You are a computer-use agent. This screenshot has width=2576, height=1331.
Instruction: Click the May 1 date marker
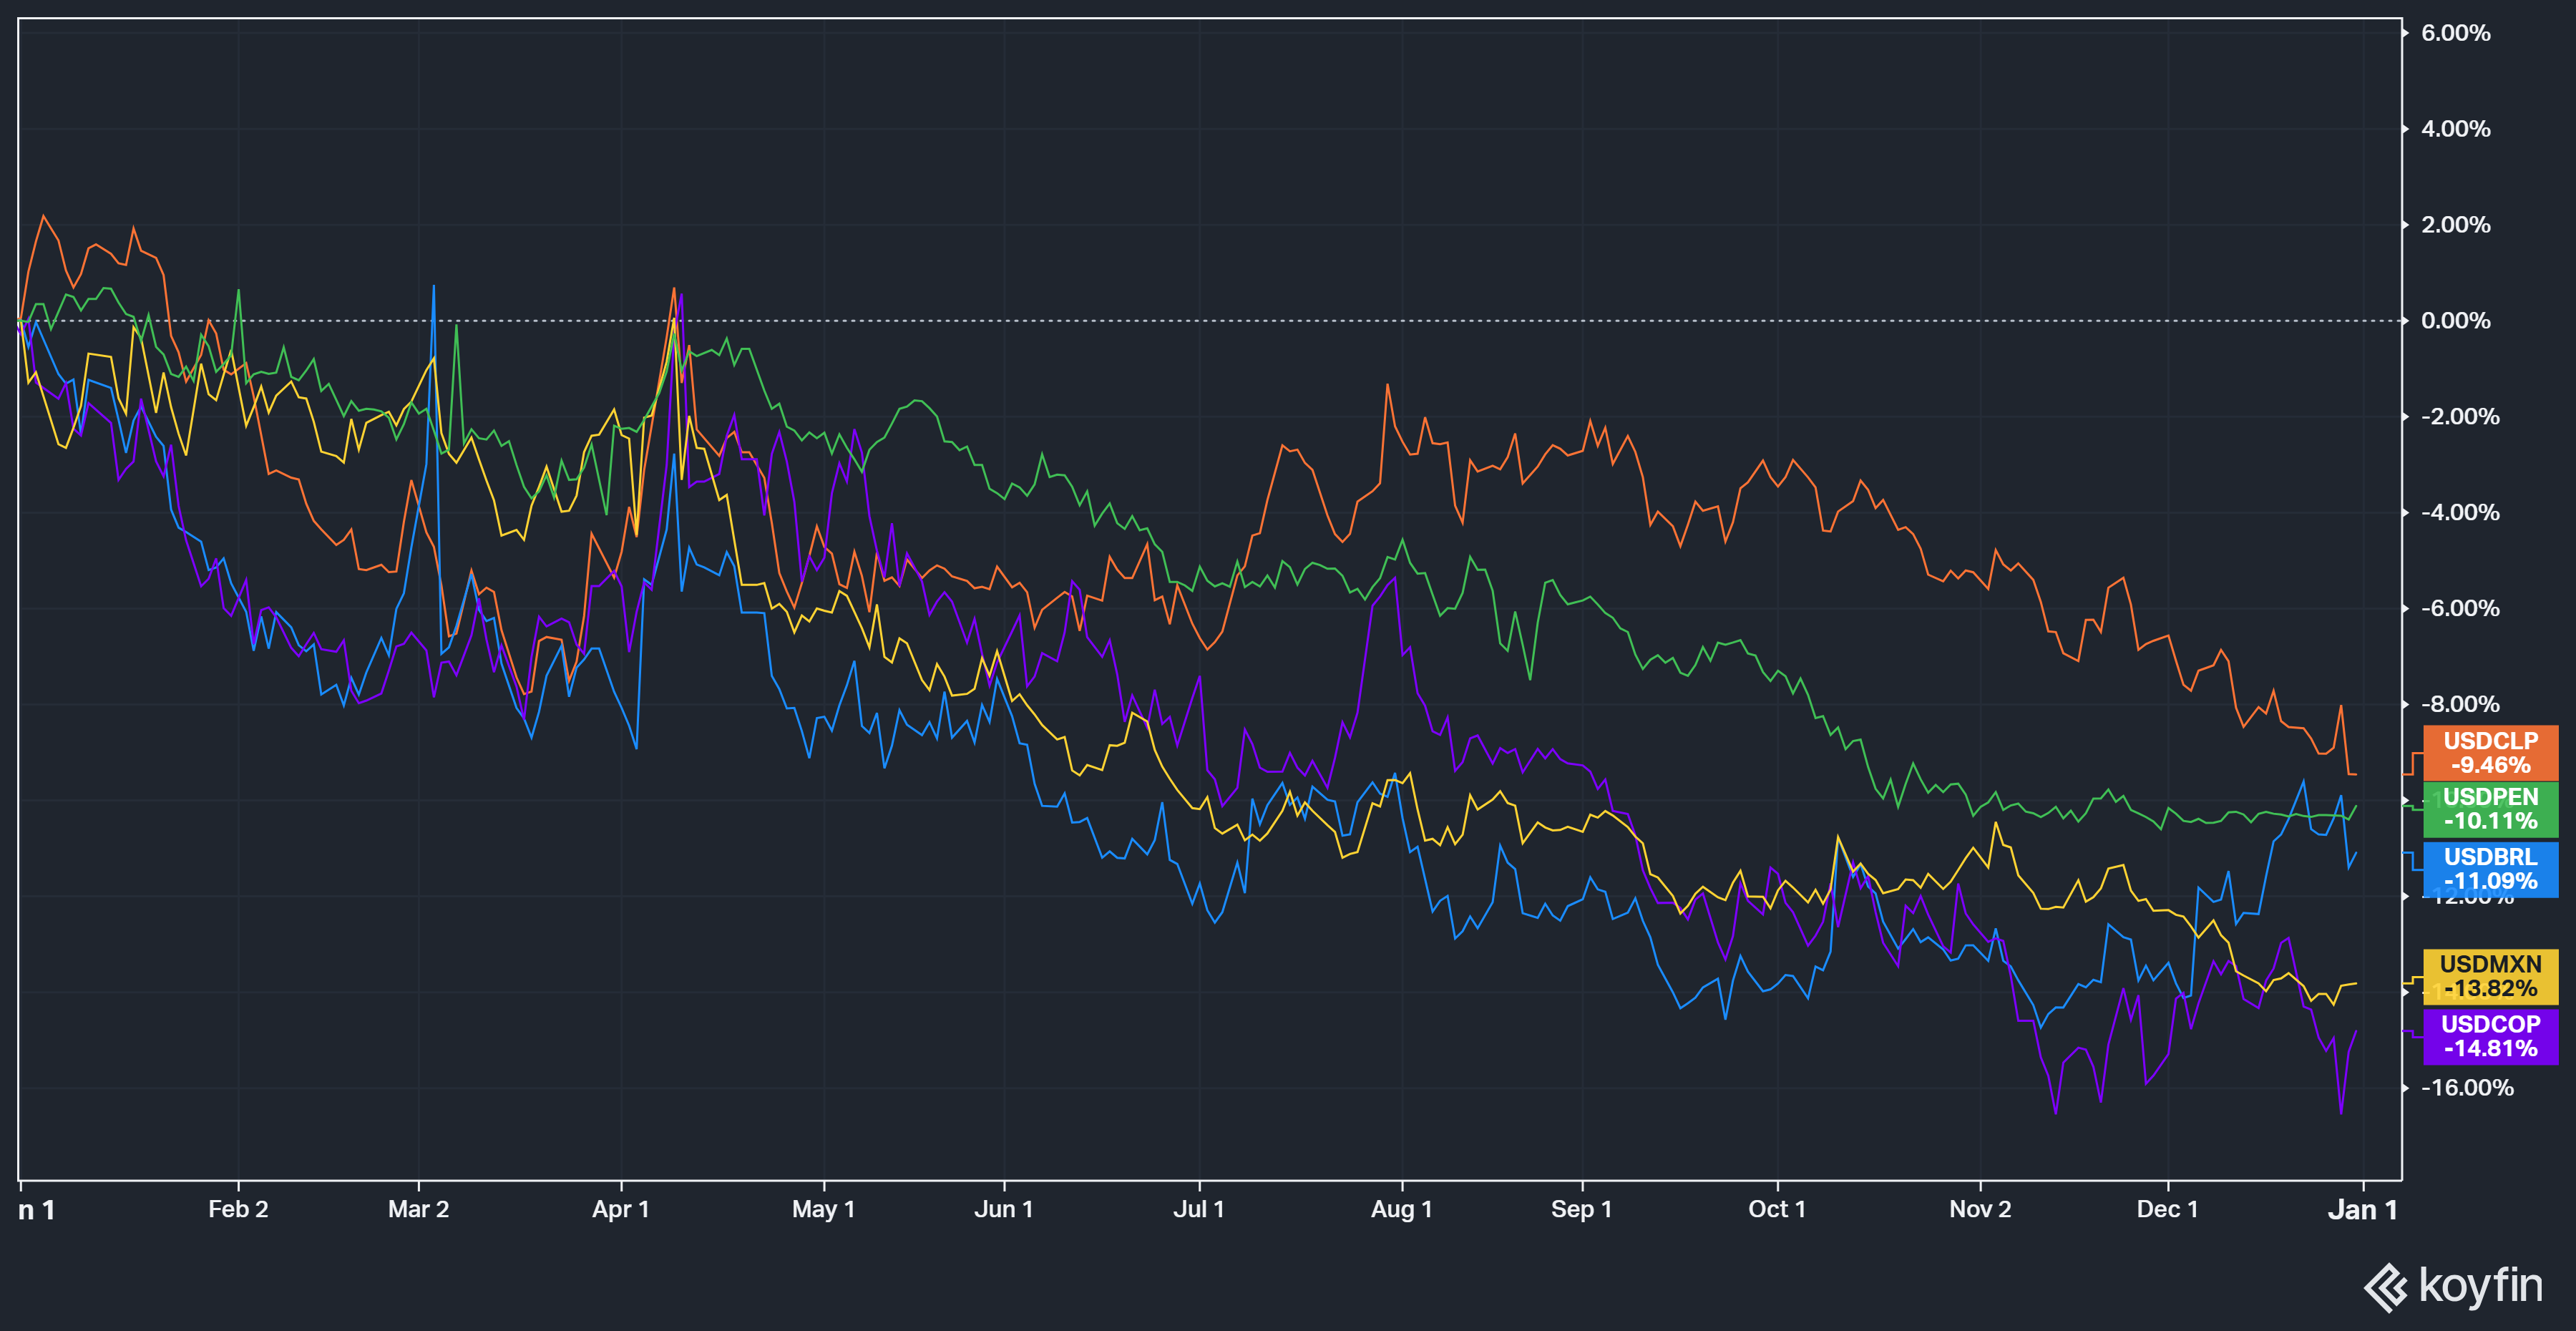823,1209
